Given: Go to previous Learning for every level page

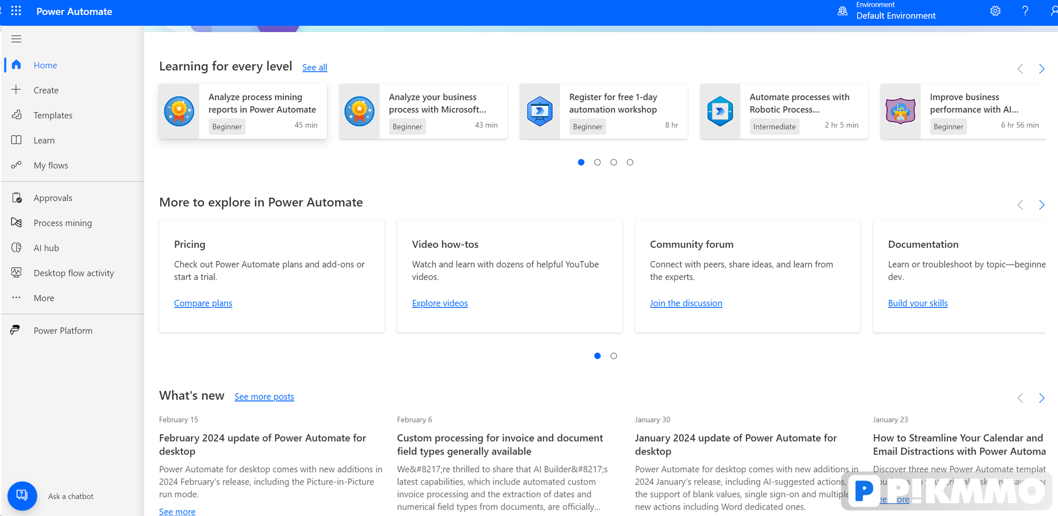Looking at the screenshot, I should point(1020,69).
